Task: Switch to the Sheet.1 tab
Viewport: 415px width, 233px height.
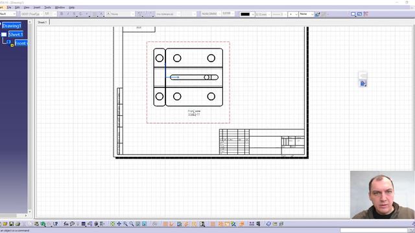Action: [42, 22]
